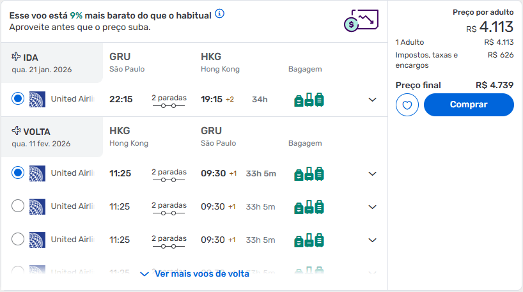Click outbound flight baggage icons

tap(309, 100)
